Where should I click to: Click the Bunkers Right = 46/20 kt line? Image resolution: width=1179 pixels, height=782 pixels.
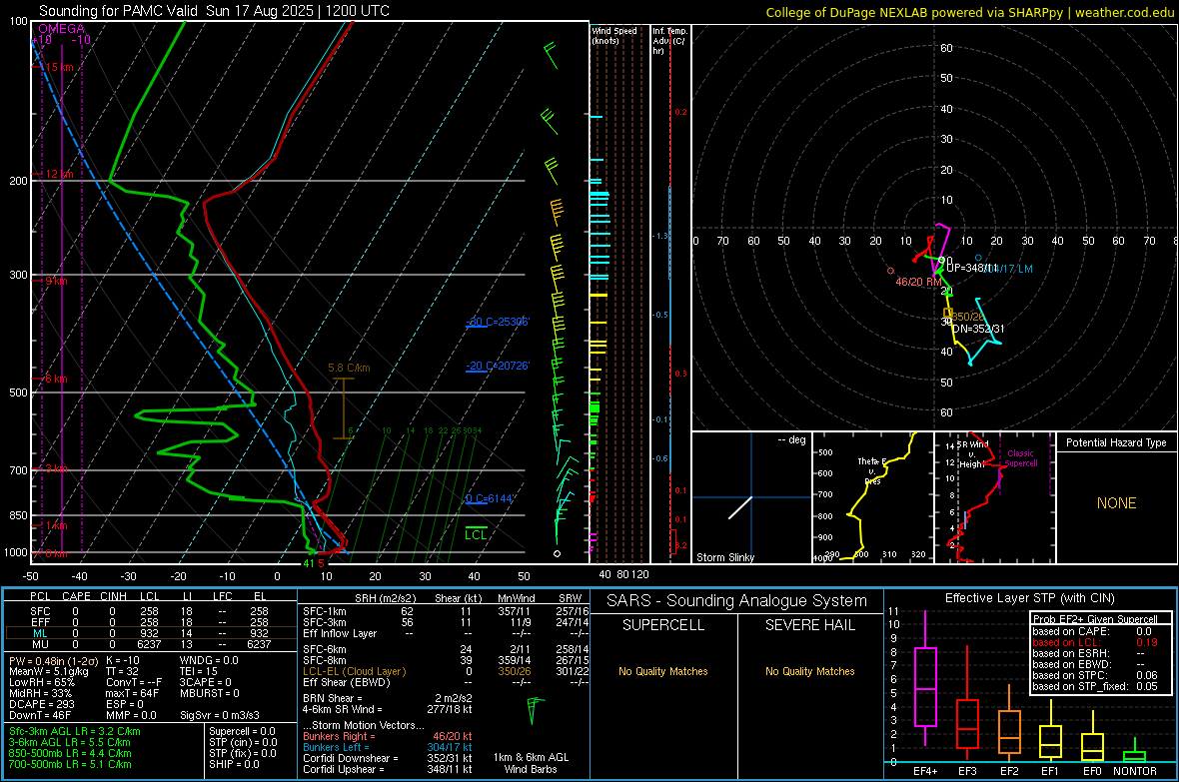[x=388, y=736]
